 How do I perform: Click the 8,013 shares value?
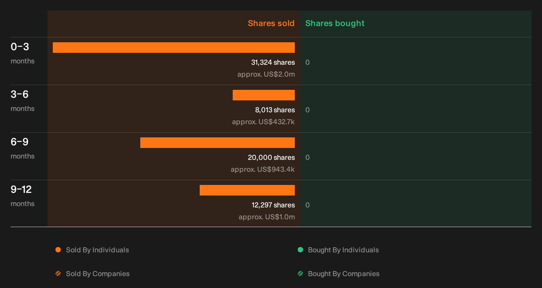click(275, 110)
